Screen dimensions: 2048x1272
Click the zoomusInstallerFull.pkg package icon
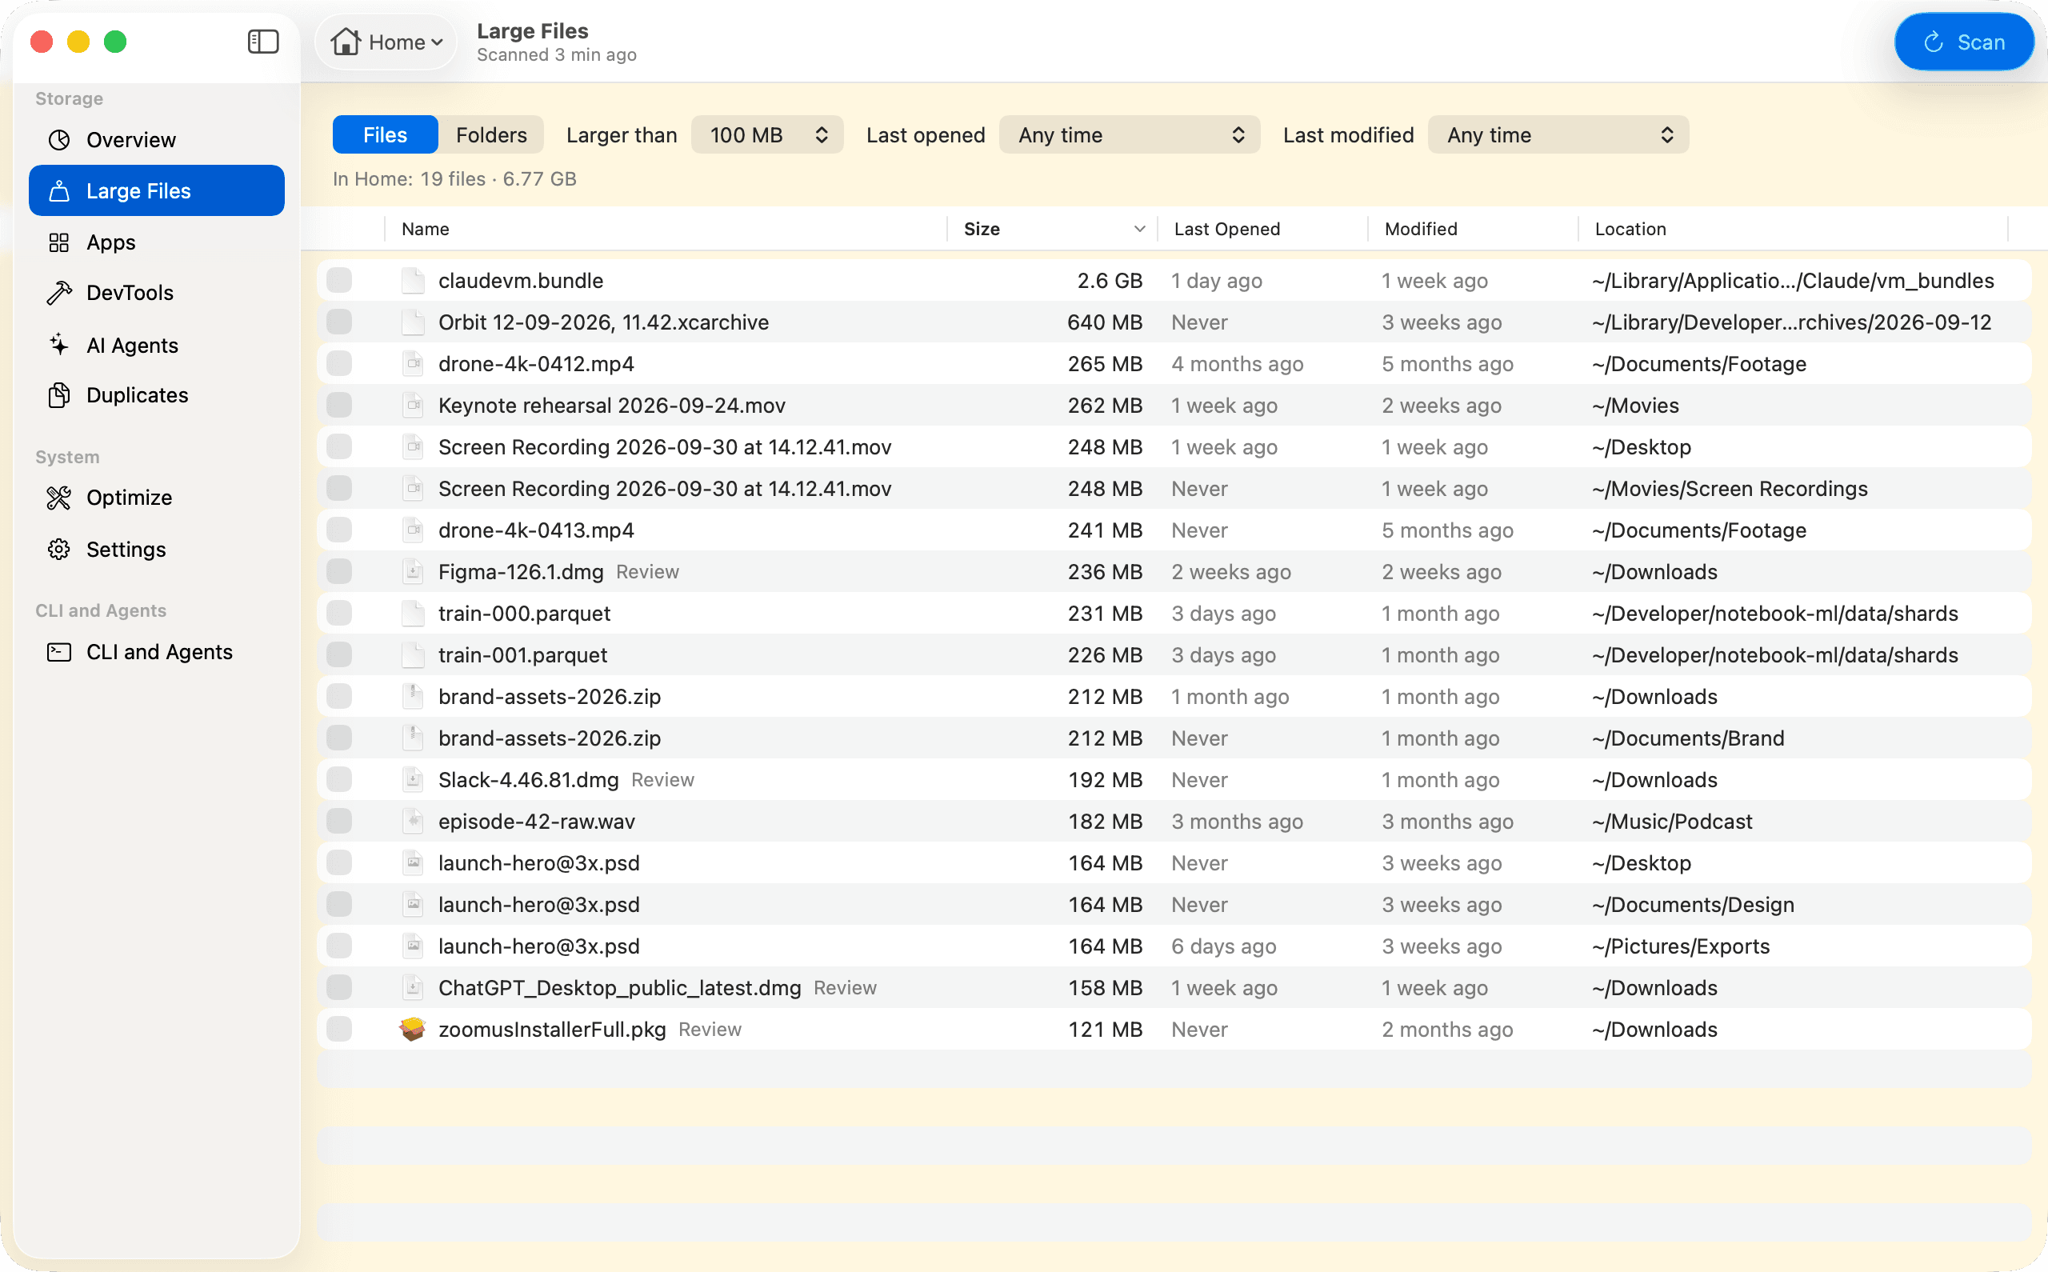[x=412, y=1029]
